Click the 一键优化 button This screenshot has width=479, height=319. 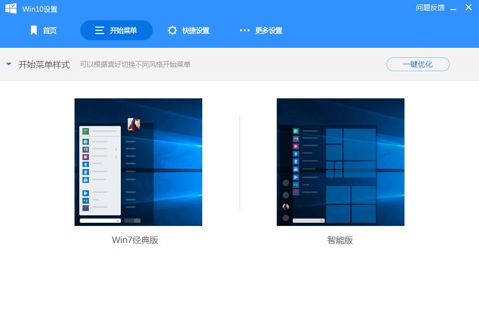pos(418,64)
